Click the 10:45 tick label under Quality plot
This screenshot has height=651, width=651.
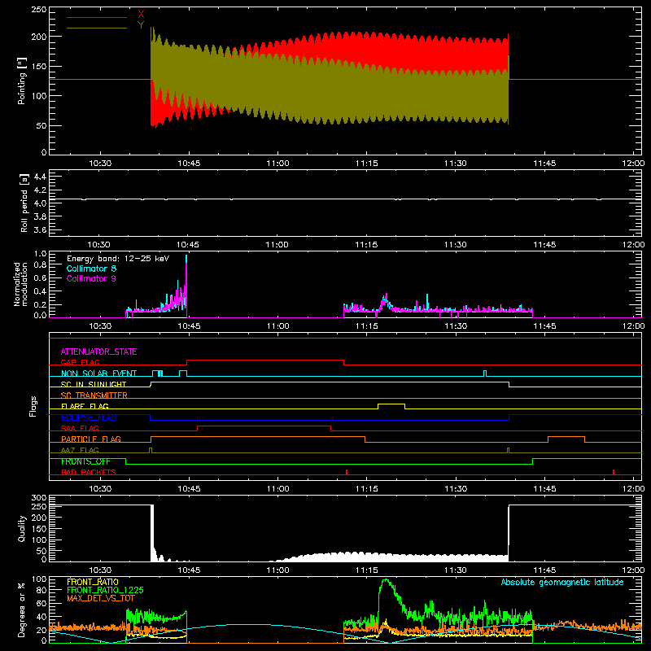189,570
